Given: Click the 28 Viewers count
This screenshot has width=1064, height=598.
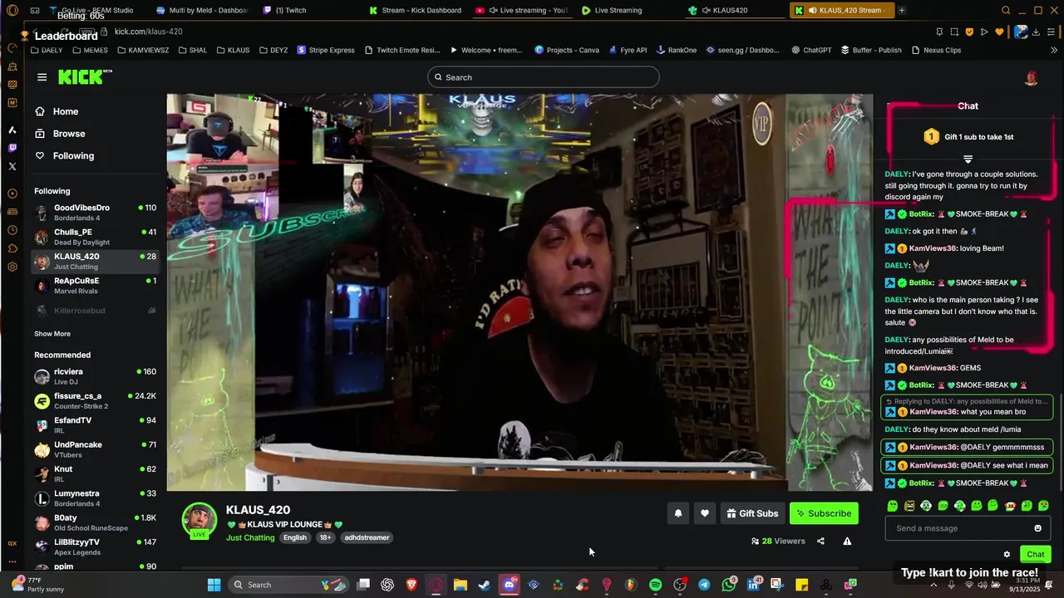Looking at the screenshot, I should (x=778, y=541).
